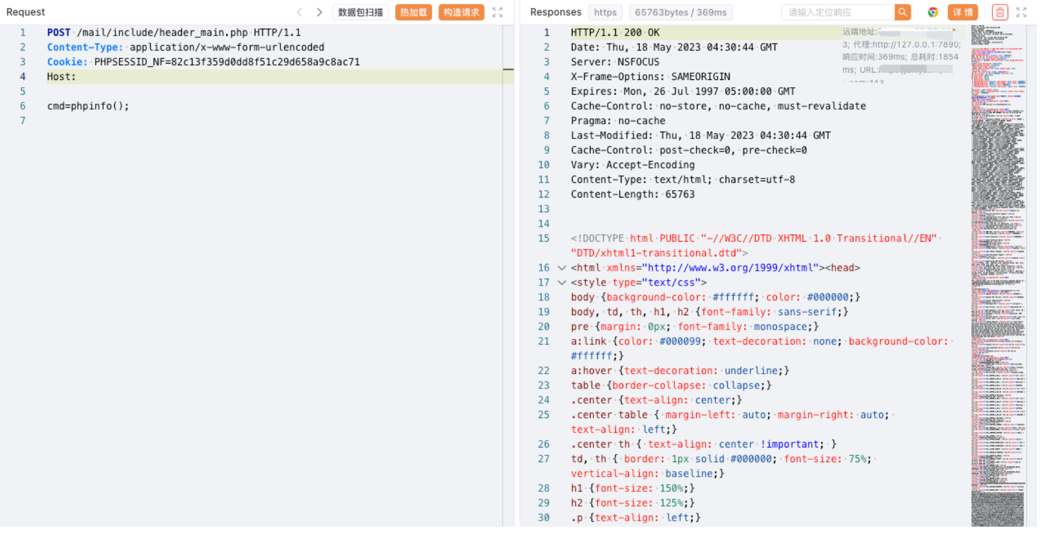Click the https protocol tag
The width and height of the screenshot is (1042, 533).
point(605,12)
